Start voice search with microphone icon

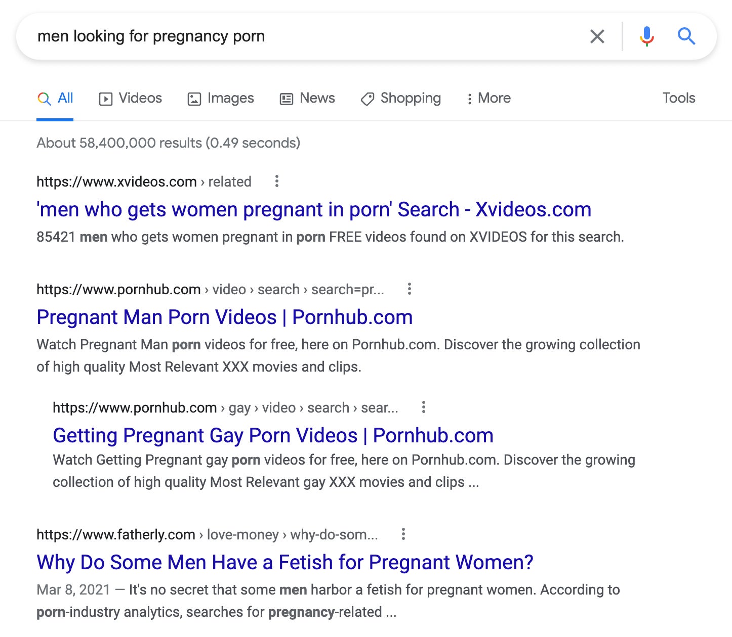point(646,36)
